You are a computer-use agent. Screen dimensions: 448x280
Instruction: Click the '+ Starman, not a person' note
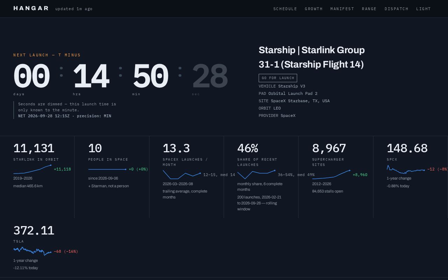point(108,186)
